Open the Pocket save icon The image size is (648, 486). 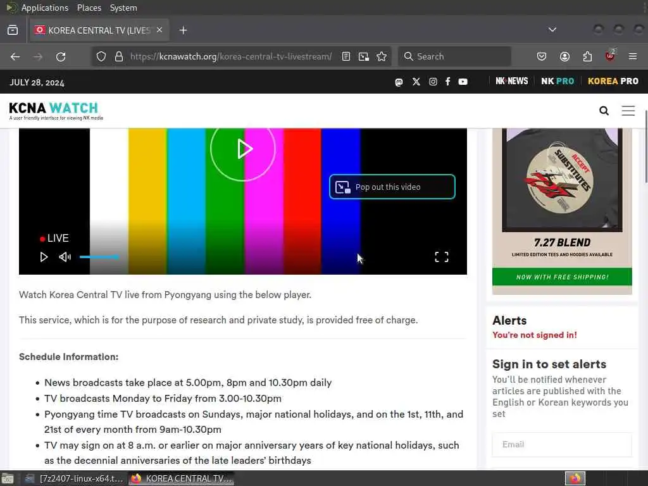click(542, 56)
